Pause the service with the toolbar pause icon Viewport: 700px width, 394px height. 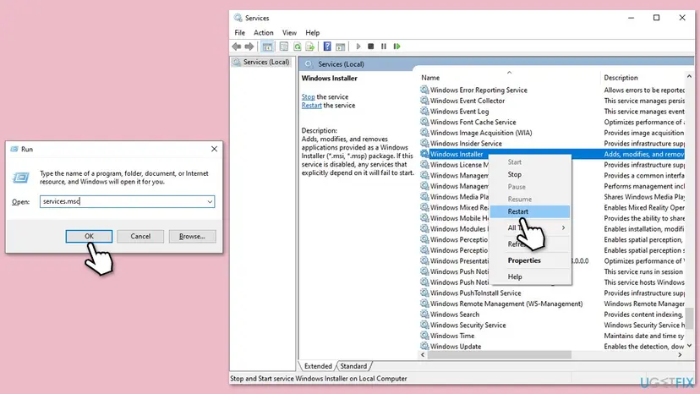tap(384, 47)
